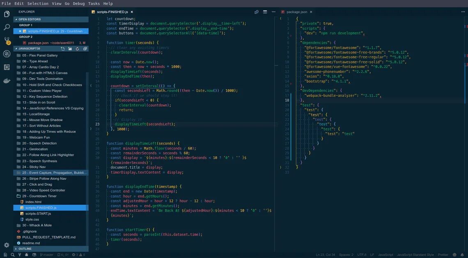Expand 25 - Event Capture, Propagation folder
468x258 pixels.
pos(51,172)
